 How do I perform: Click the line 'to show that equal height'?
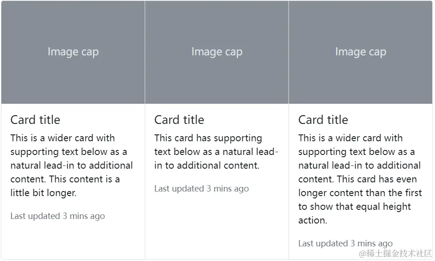(x=354, y=207)
